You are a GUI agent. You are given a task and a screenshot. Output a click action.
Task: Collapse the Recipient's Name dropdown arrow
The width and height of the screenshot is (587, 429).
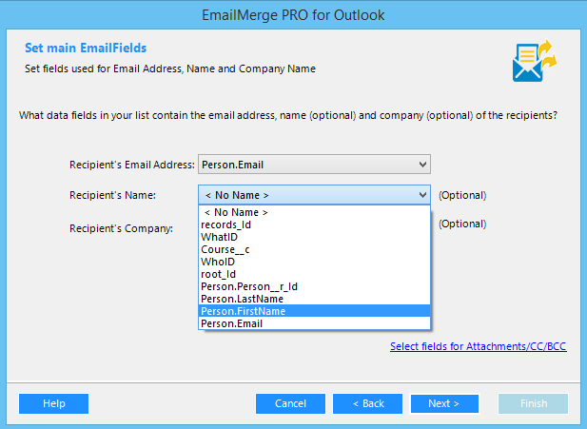(x=422, y=195)
